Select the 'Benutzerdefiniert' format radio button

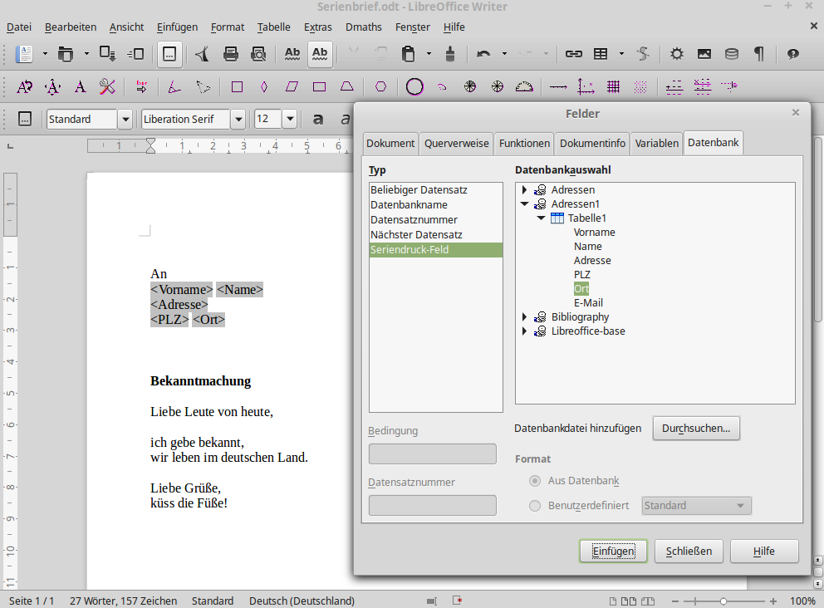tap(535, 506)
